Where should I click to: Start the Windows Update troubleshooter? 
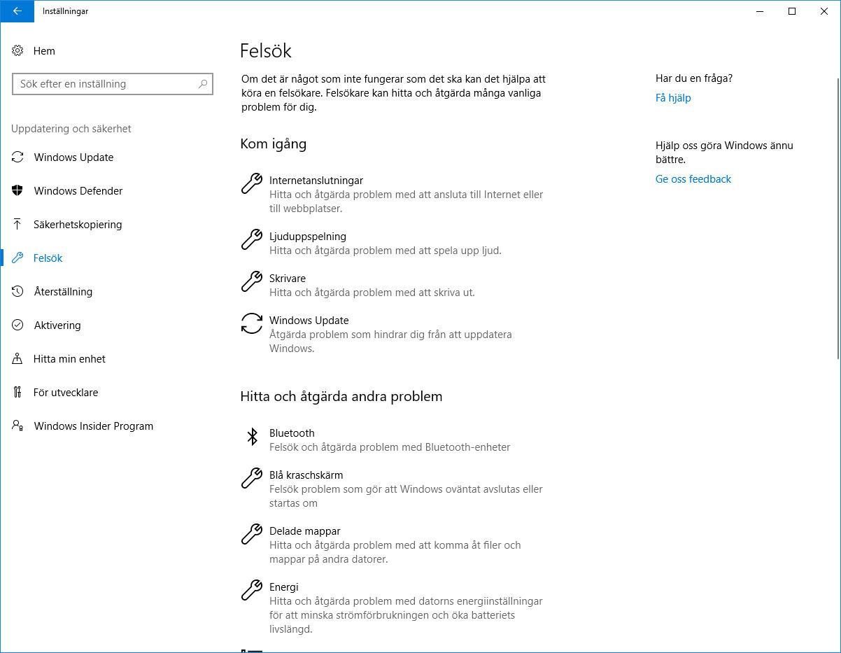coord(309,320)
